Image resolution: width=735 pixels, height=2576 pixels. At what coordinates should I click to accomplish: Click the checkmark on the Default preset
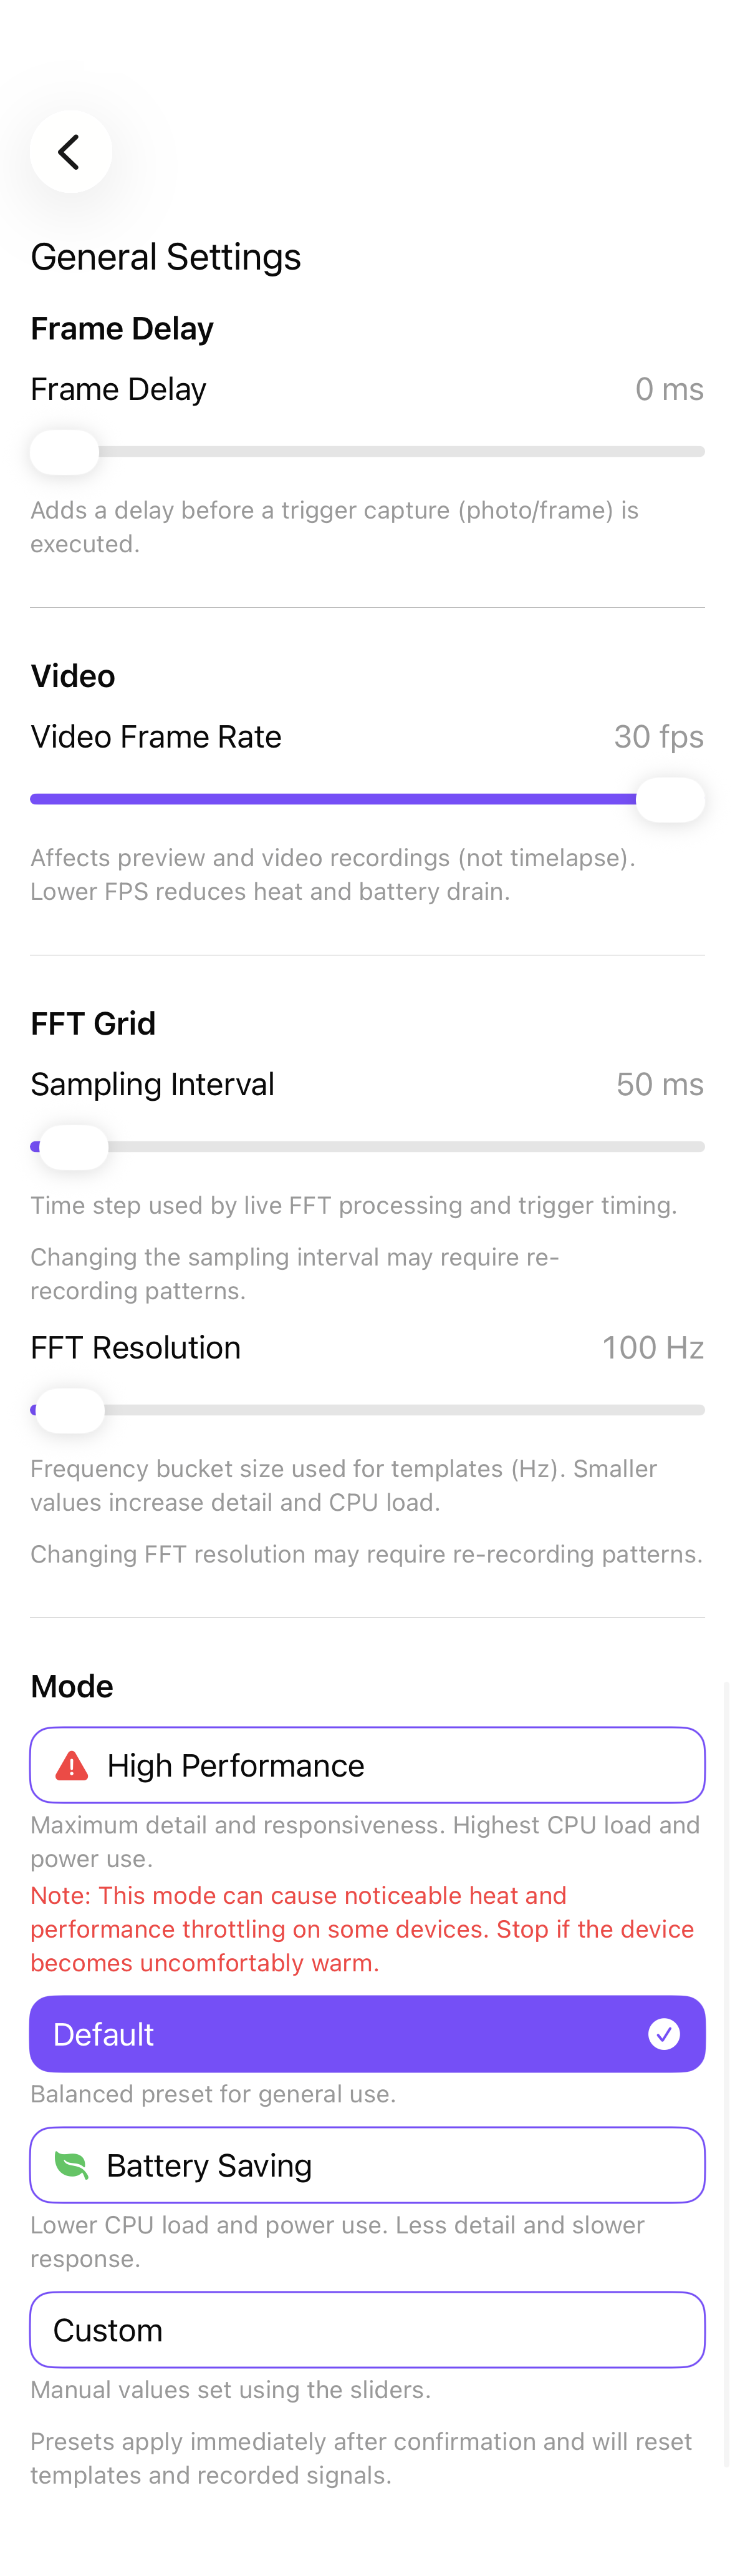point(663,2033)
